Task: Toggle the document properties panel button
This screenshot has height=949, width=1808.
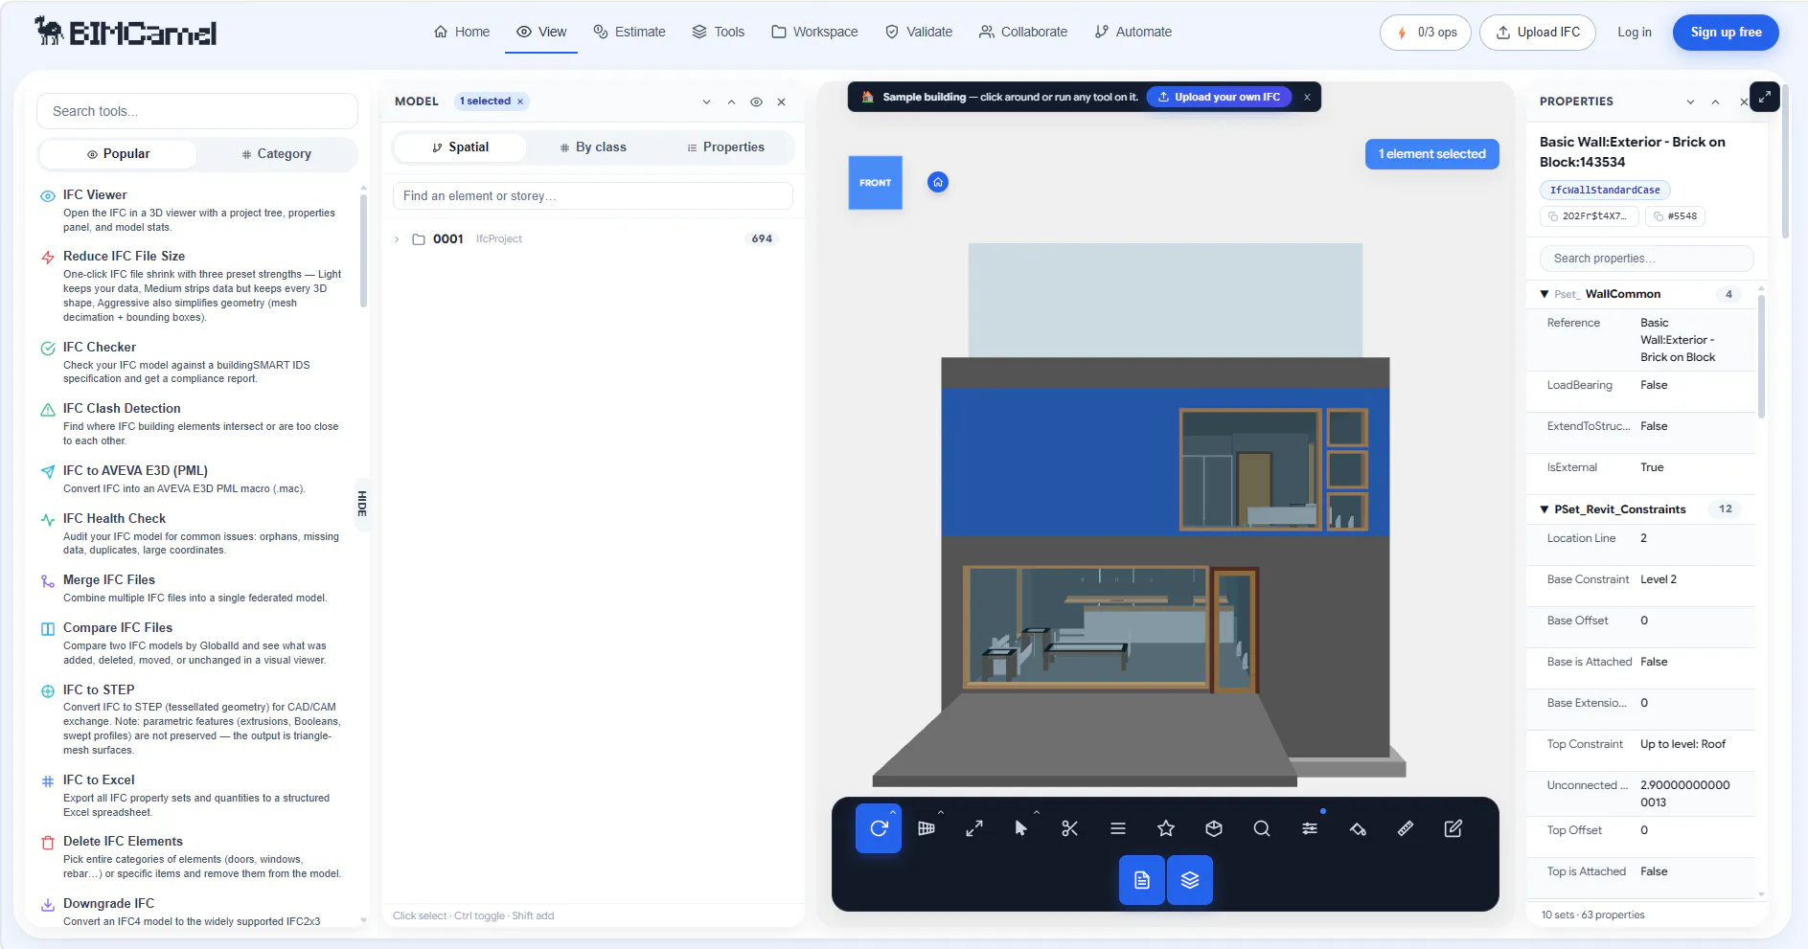Action: tap(1142, 880)
